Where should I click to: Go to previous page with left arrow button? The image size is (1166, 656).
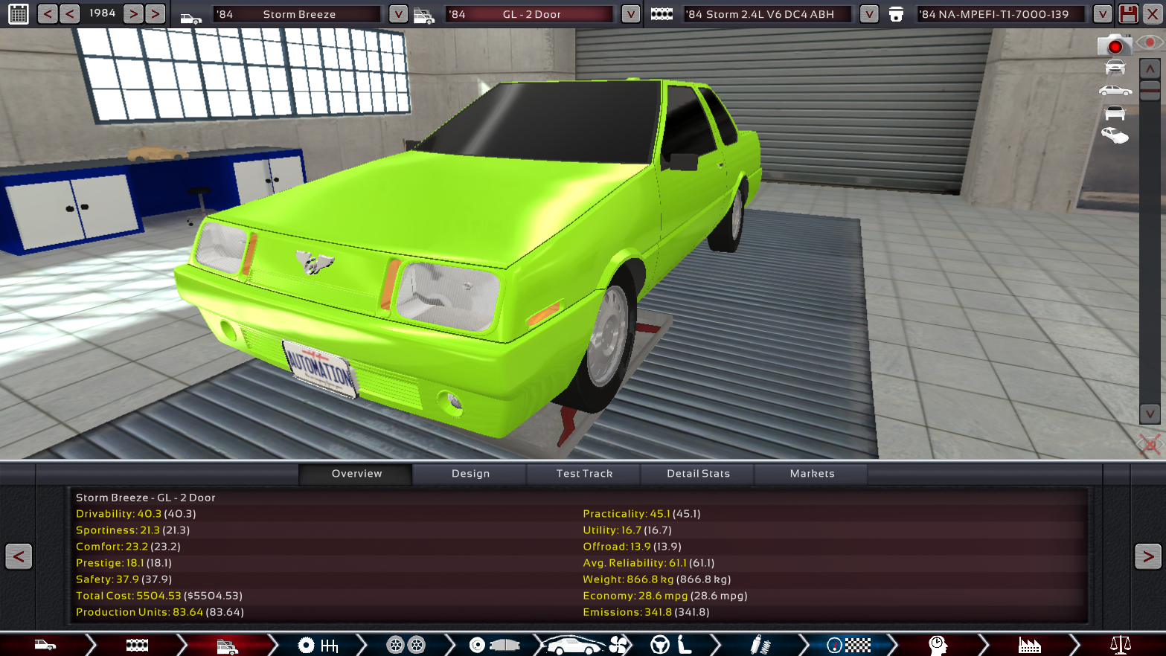(19, 556)
